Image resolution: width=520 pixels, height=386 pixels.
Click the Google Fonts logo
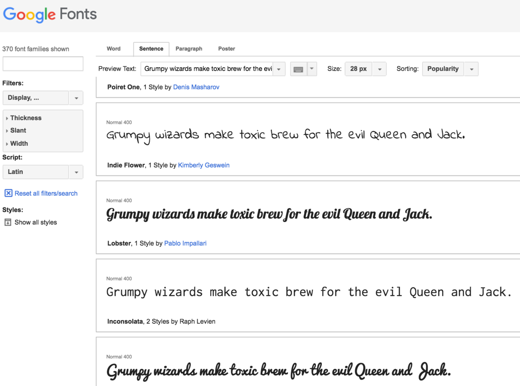click(50, 15)
